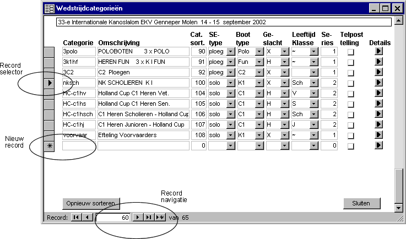Click the Cat. sort. value 107
The image size is (406, 239).
[x=199, y=124]
